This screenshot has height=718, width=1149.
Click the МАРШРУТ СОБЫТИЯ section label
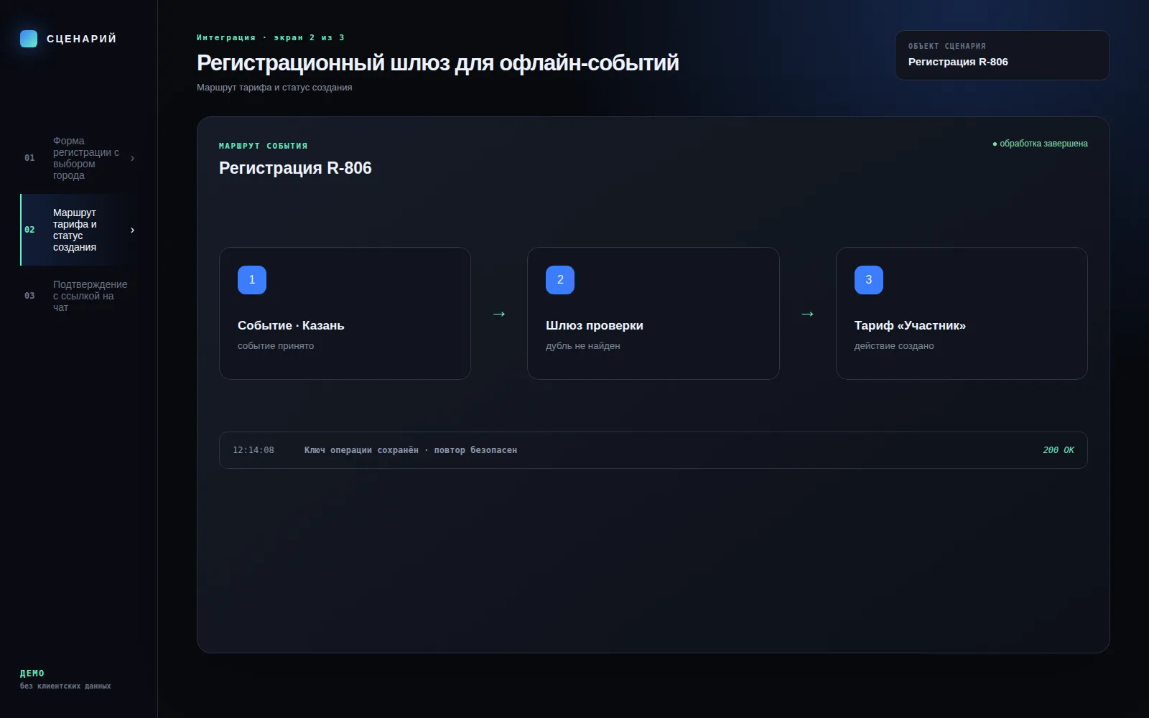(264, 146)
